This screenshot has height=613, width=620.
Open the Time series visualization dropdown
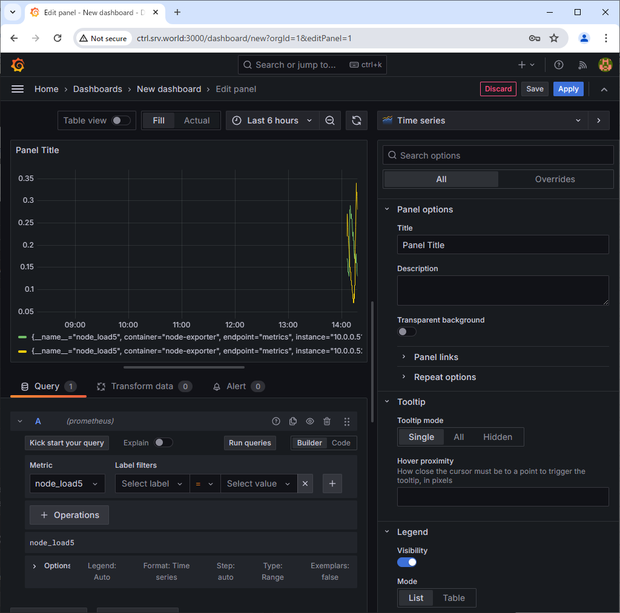(482, 120)
